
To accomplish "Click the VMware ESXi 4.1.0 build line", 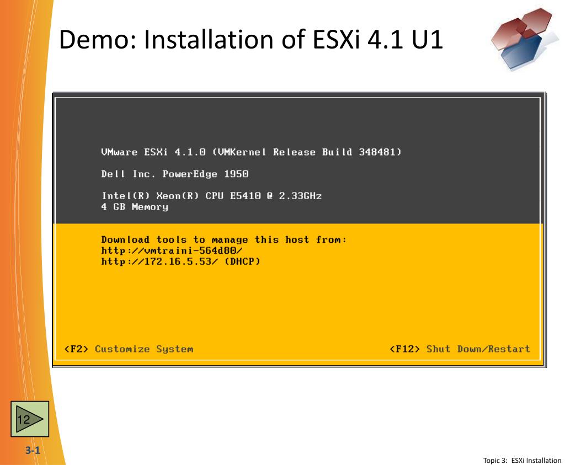I will click(251, 152).
